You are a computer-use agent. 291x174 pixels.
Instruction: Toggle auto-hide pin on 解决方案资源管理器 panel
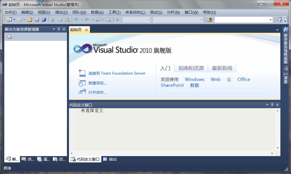pyautogui.click(x=59, y=29)
